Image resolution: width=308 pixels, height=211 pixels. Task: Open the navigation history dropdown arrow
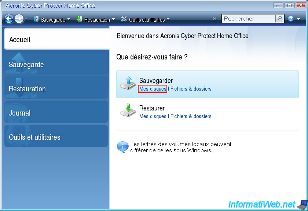point(26,19)
